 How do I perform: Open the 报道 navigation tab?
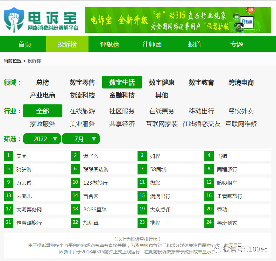click(194, 44)
